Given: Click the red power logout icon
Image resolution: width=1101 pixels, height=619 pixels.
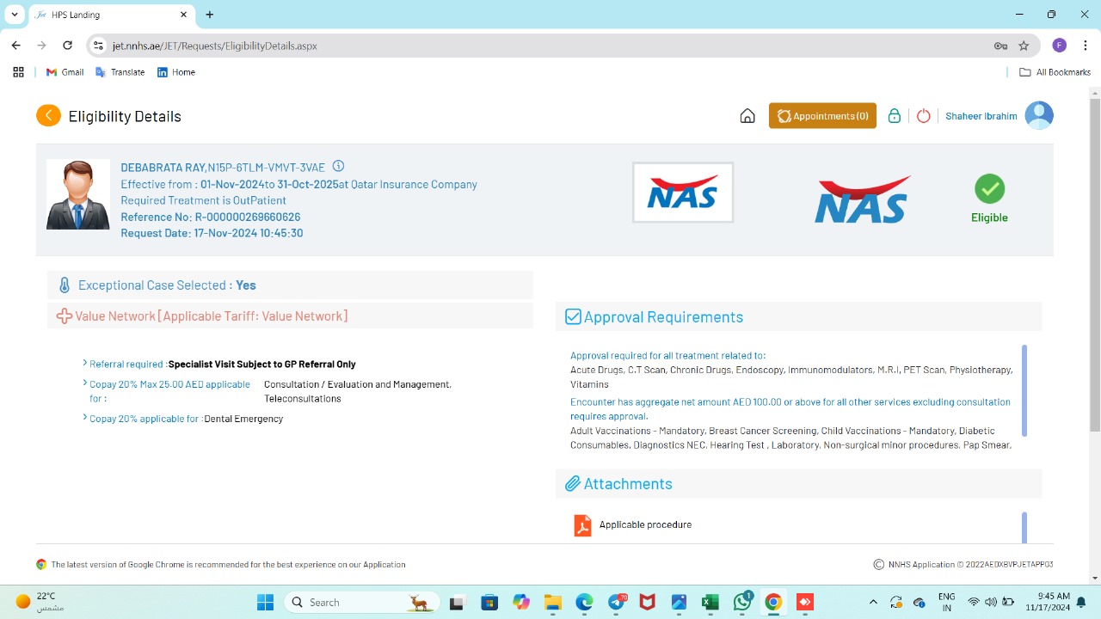Looking at the screenshot, I should tap(923, 116).
